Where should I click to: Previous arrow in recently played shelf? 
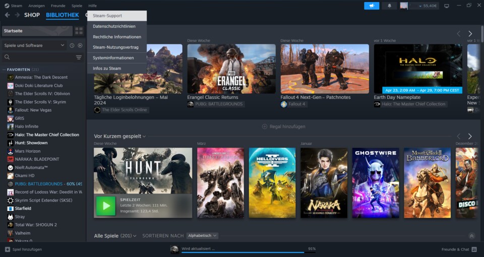tap(458, 136)
